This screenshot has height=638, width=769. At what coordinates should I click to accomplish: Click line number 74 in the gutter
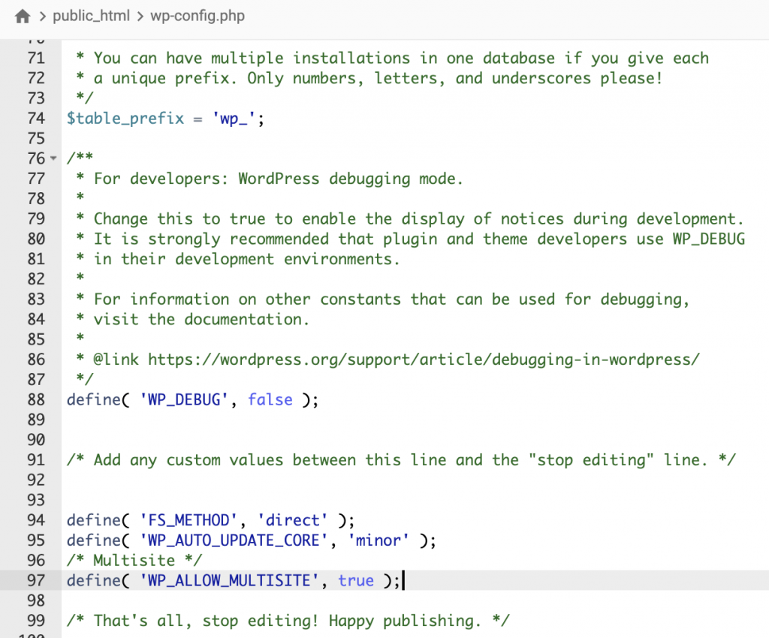pos(35,119)
